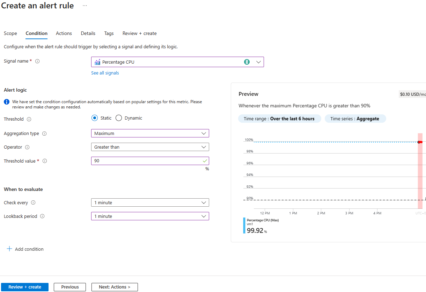Image resolution: width=426 pixels, height=292 pixels.
Task: Click the blue legend color bar for vm1
Action: pyautogui.click(x=244, y=226)
